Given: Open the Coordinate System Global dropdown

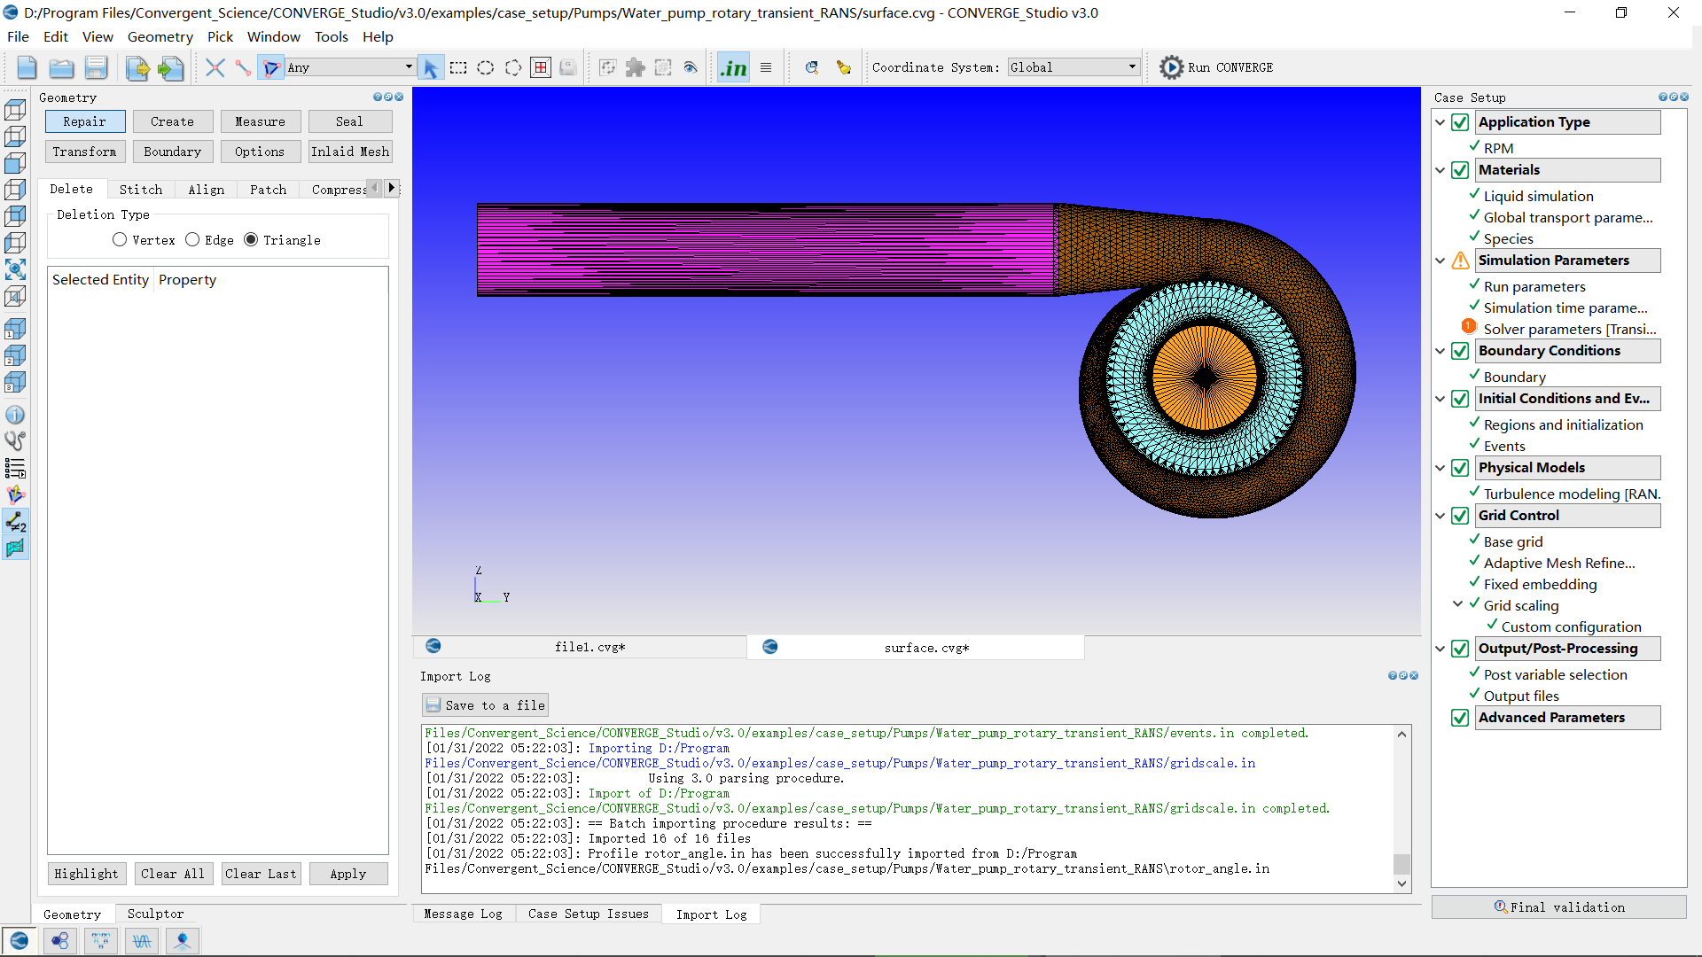Looking at the screenshot, I should click(1074, 67).
